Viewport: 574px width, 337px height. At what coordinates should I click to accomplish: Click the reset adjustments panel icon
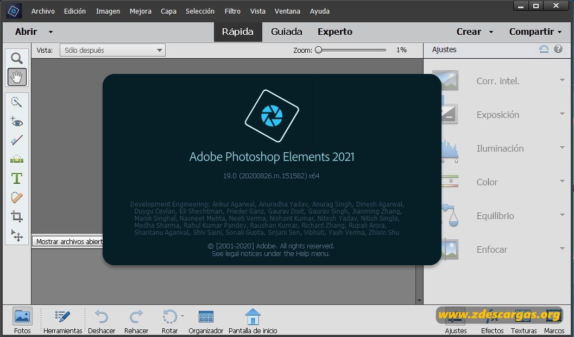coord(544,49)
